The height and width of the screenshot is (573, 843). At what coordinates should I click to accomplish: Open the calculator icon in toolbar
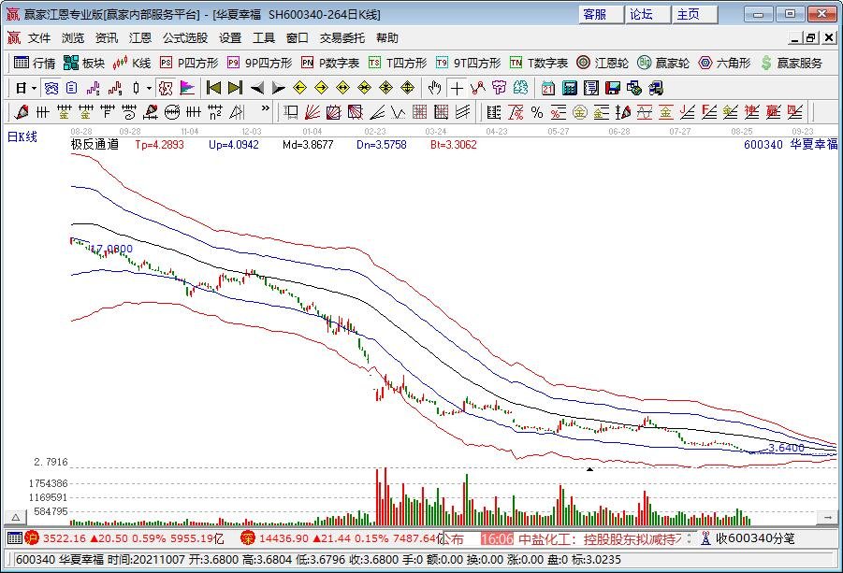[x=569, y=88]
